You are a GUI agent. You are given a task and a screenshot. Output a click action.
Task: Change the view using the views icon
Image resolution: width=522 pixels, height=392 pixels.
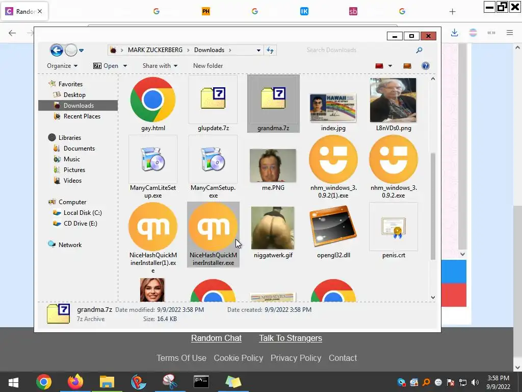[x=379, y=66]
